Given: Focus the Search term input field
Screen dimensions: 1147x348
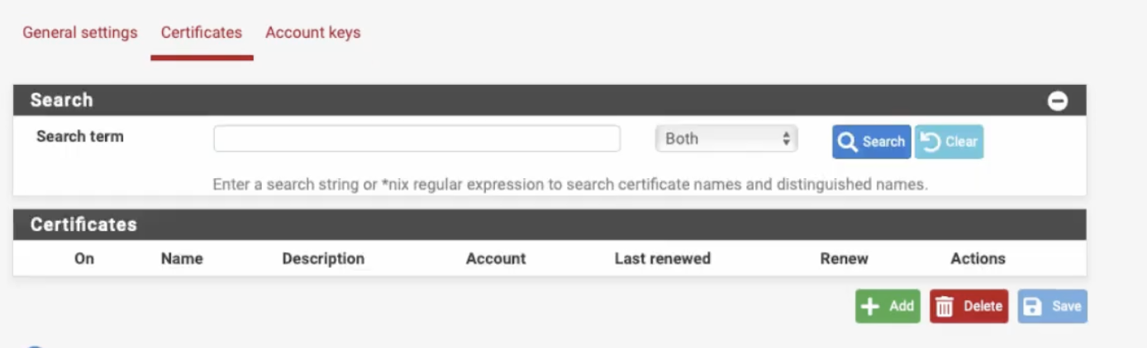Looking at the screenshot, I should click(416, 139).
